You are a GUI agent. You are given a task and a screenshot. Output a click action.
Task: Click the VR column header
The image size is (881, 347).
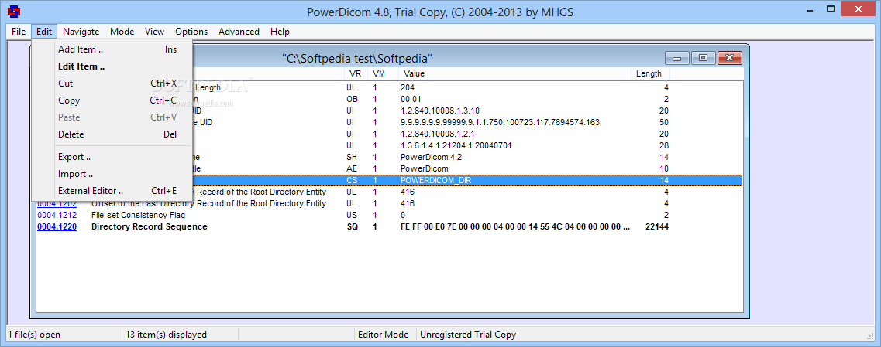356,73
